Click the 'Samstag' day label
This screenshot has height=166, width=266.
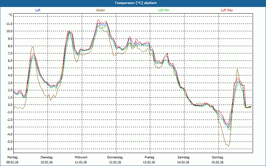click(x=184, y=157)
